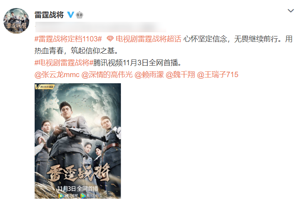Open the 雷霆战将 poster image
The width and height of the screenshot is (301, 201).
pos(78,141)
